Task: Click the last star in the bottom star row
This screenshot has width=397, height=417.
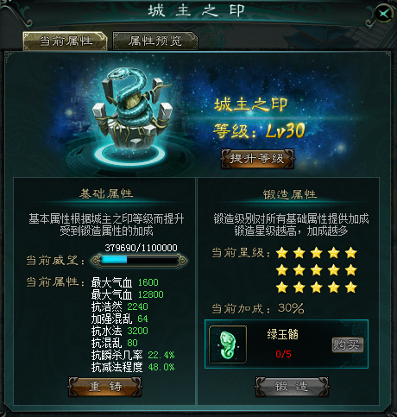Action: click(x=351, y=287)
